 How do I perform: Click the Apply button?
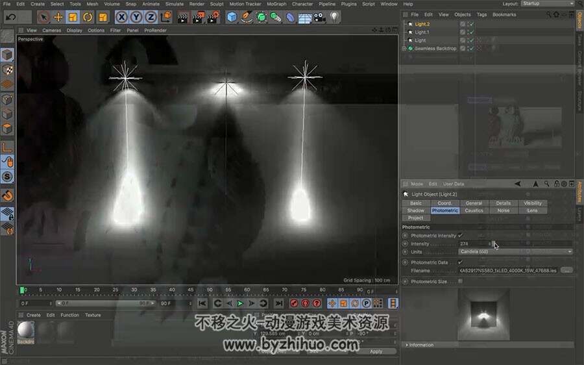[x=376, y=351]
